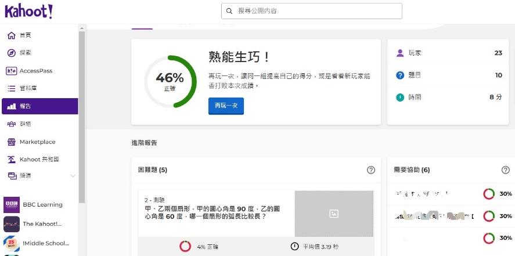Viewport: 515px width, 256px height.
Task: Open the AccessPass K!+ icon
Action: click(x=12, y=71)
